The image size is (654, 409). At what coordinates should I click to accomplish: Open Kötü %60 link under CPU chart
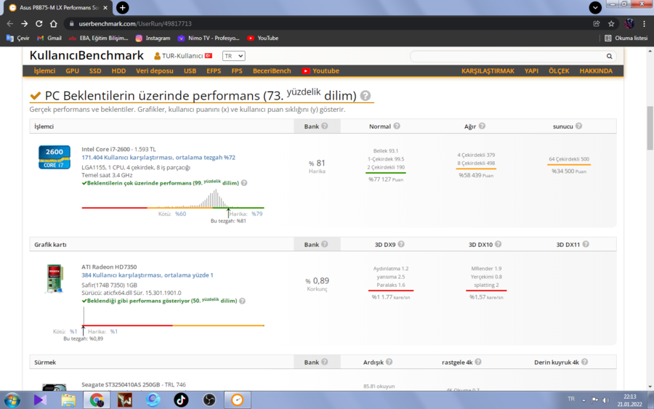180,214
